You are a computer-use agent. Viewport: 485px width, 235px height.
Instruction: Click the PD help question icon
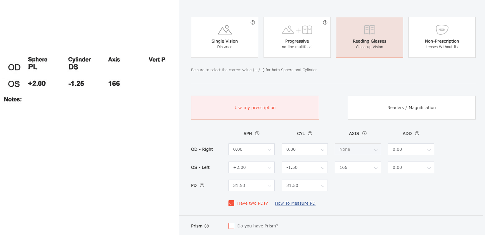(x=202, y=185)
